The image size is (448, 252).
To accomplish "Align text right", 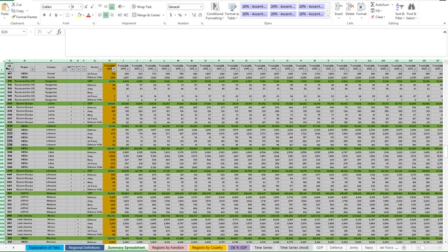I will point(112,15).
